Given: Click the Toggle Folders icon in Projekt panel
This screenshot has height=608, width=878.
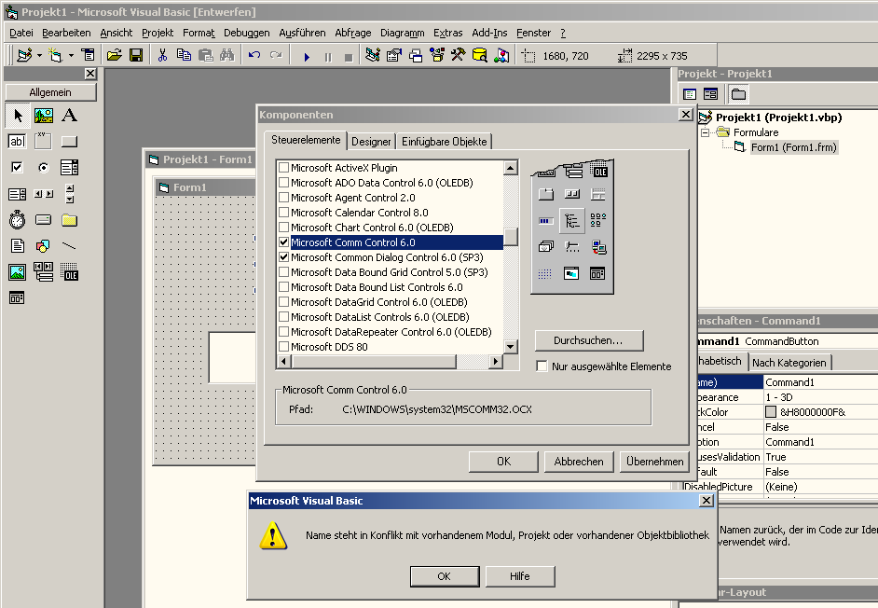Looking at the screenshot, I should [738, 94].
